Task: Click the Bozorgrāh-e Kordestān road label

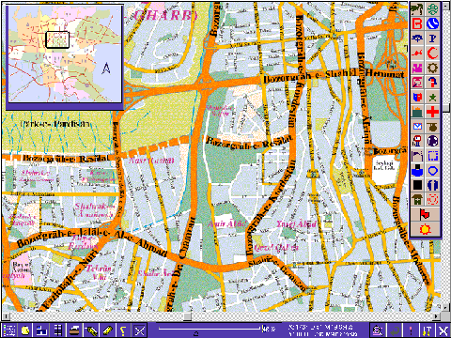Action: point(272,207)
